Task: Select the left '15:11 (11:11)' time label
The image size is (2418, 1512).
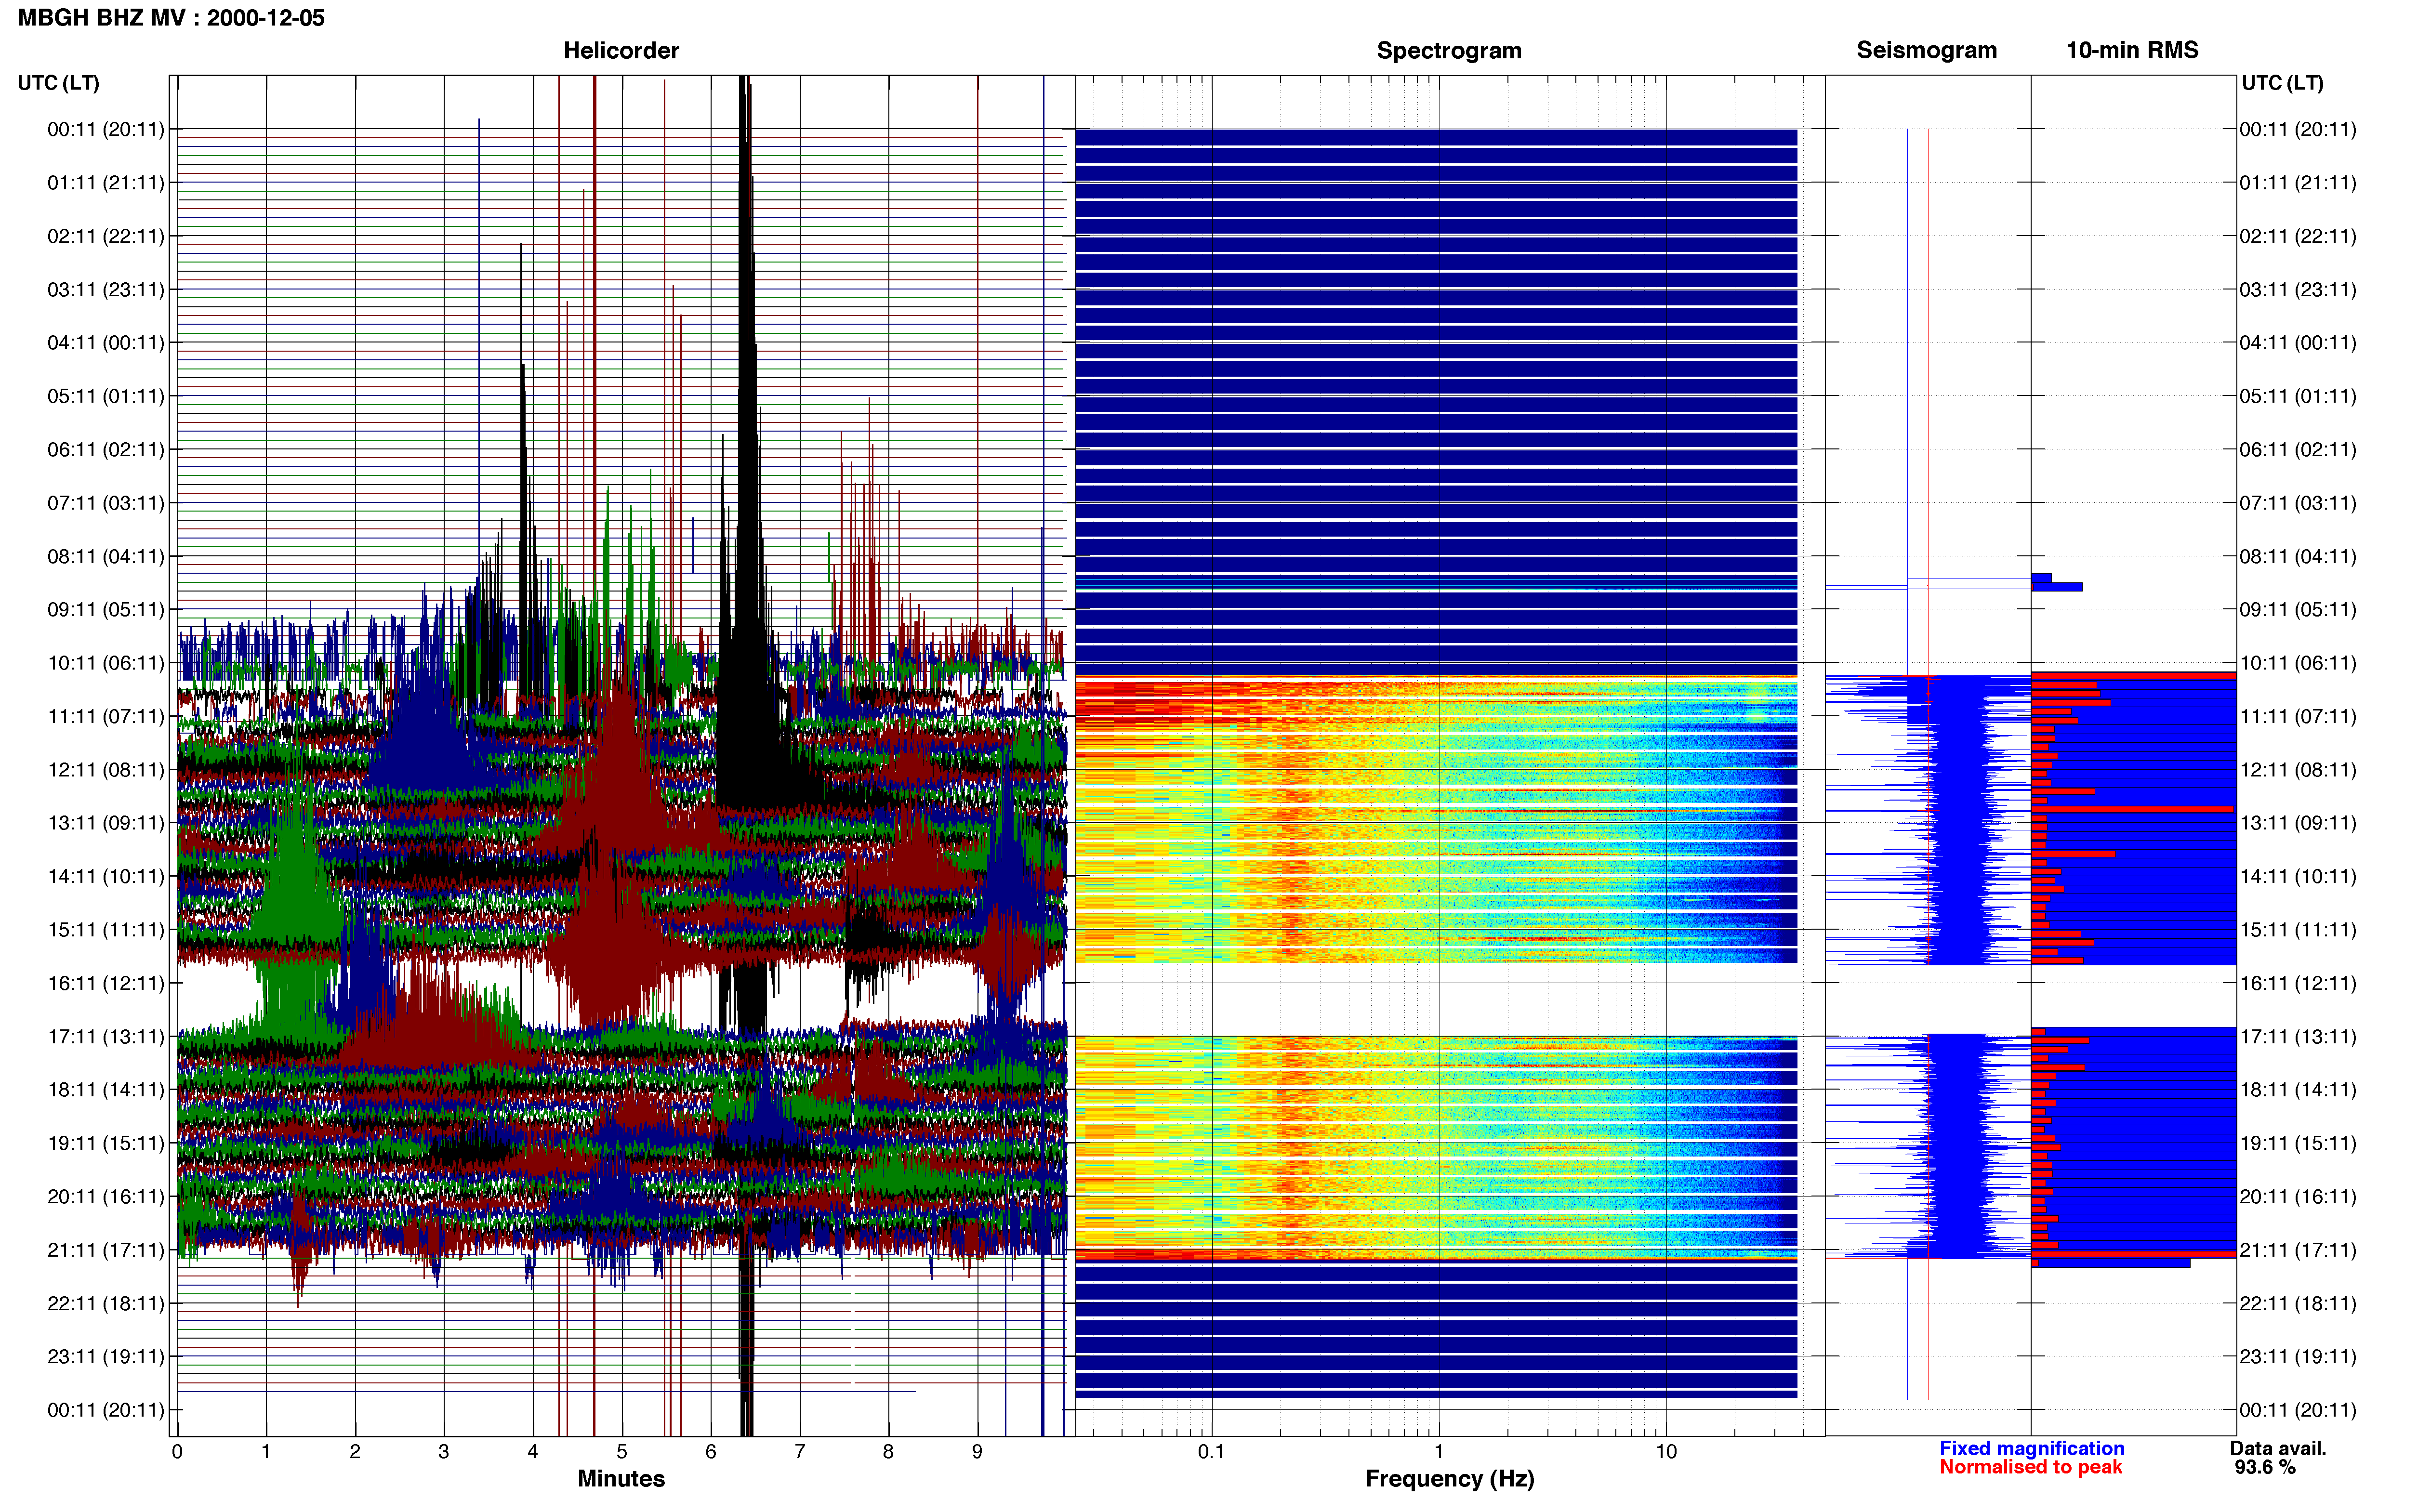Action: pyautogui.click(x=106, y=930)
